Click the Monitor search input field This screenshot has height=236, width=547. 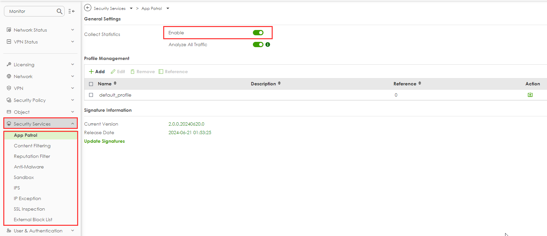coord(30,11)
